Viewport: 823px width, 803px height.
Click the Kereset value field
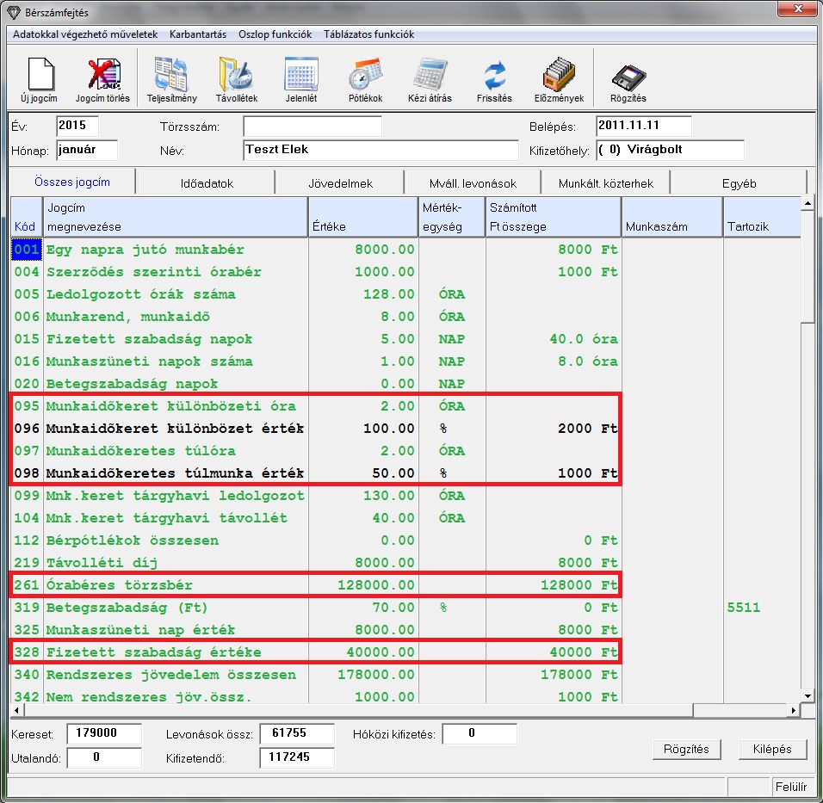coord(103,734)
